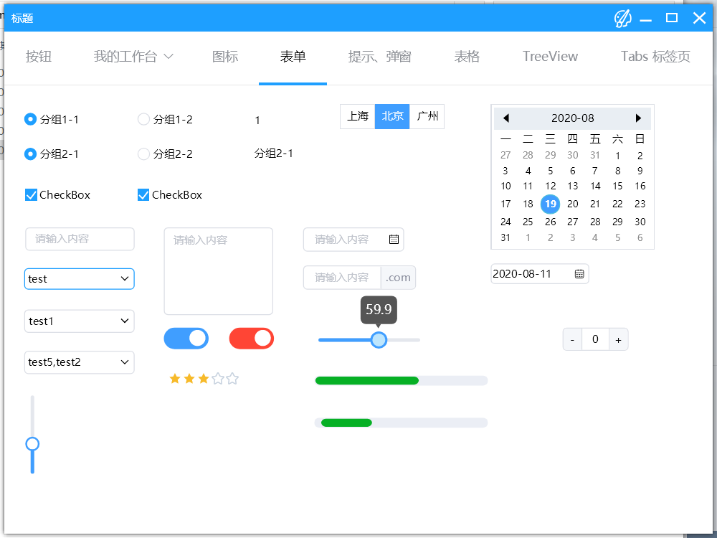Turn off the blue toggle switch
The height and width of the screenshot is (538, 717).
(x=186, y=338)
